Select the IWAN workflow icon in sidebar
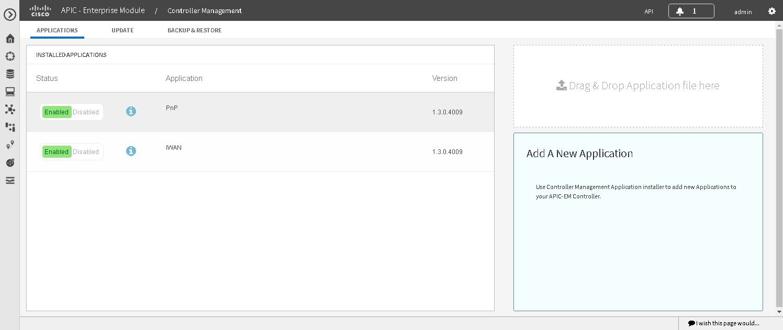The height and width of the screenshot is (330, 783). 9,127
